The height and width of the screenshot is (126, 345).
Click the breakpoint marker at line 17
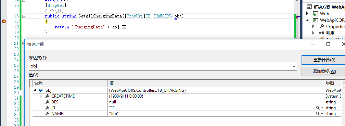click(x=4, y=21)
